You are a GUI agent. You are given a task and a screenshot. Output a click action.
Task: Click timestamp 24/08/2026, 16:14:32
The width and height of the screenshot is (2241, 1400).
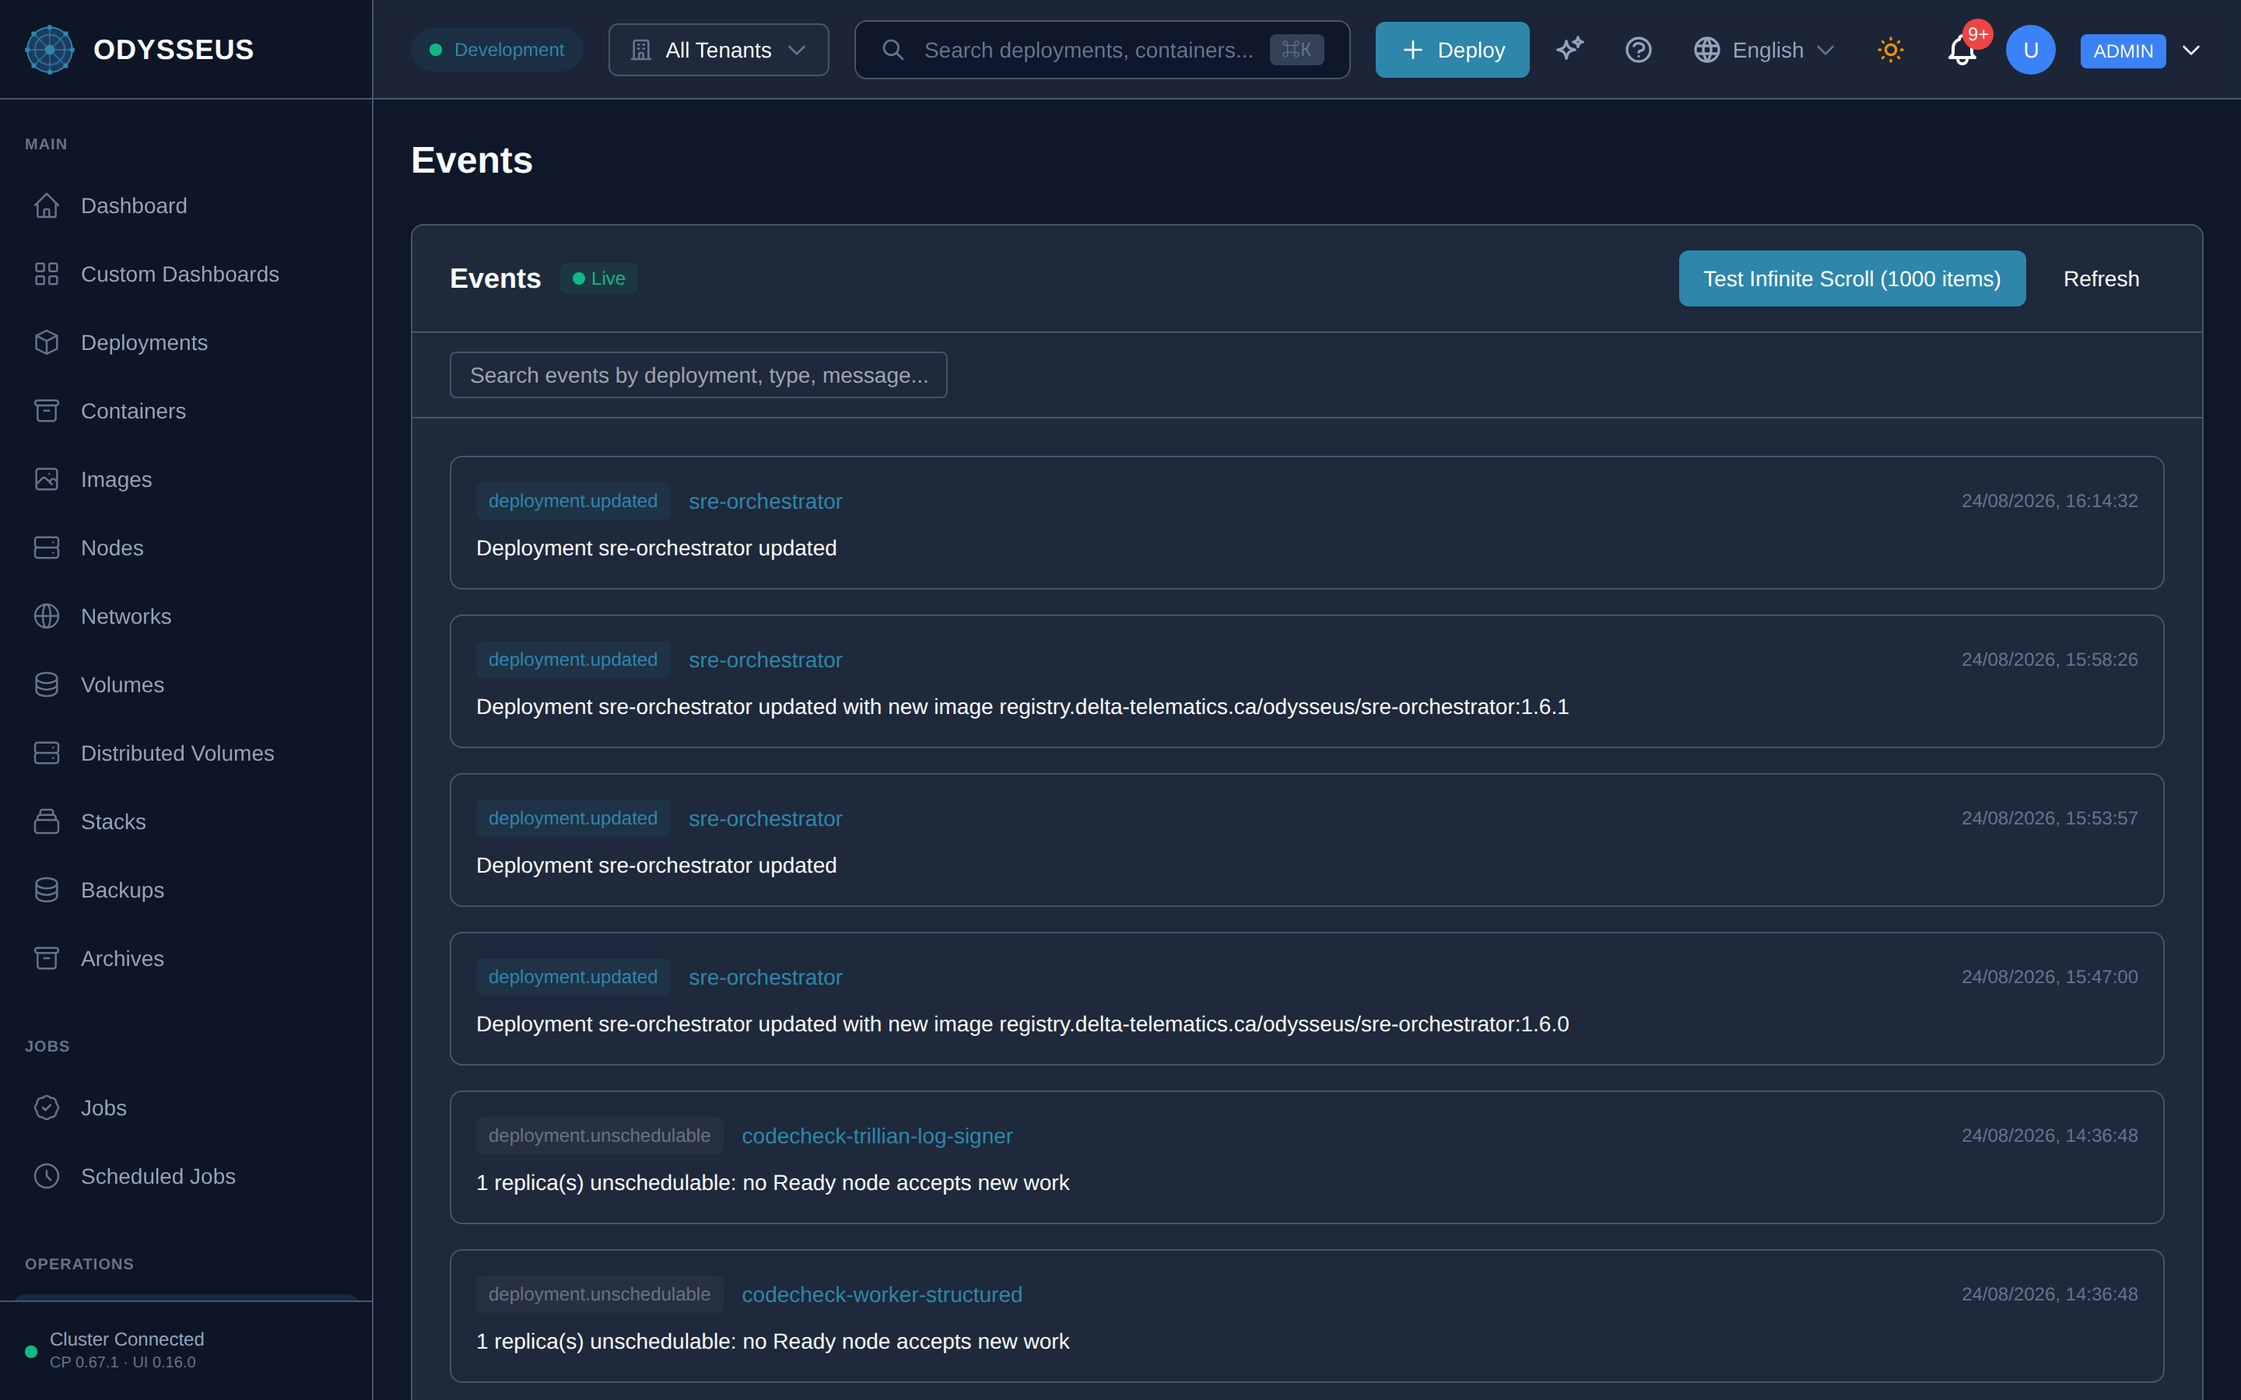(2050, 501)
